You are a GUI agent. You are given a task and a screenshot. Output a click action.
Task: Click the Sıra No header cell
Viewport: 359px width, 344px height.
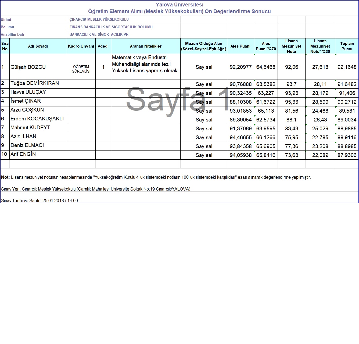point(5,46)
